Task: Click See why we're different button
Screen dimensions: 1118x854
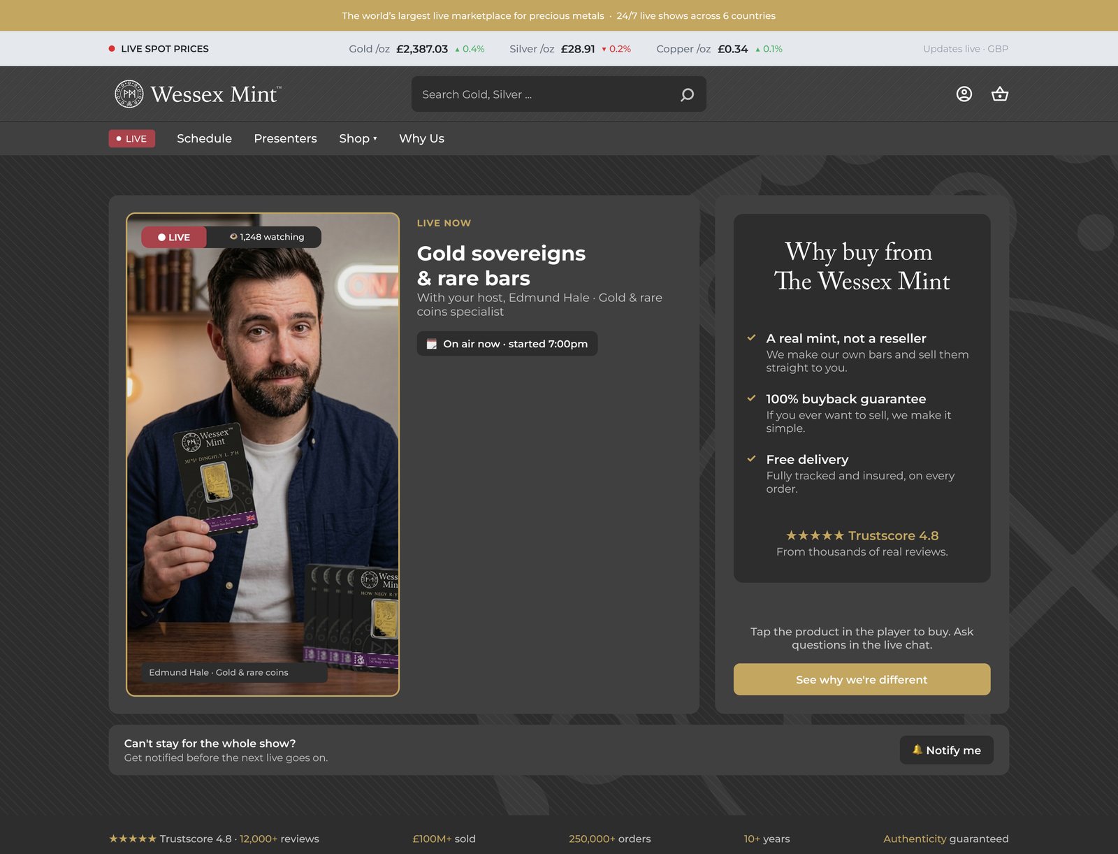Action: coord(862,679)
